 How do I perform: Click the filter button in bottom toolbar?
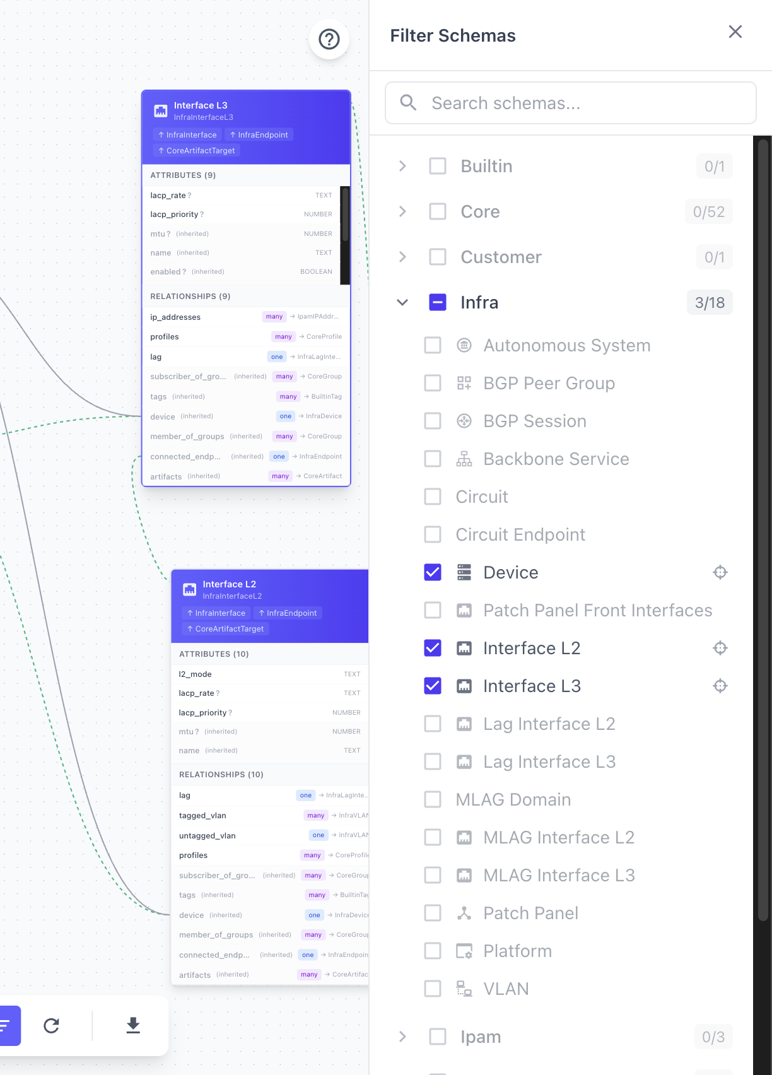(6, 1026)
